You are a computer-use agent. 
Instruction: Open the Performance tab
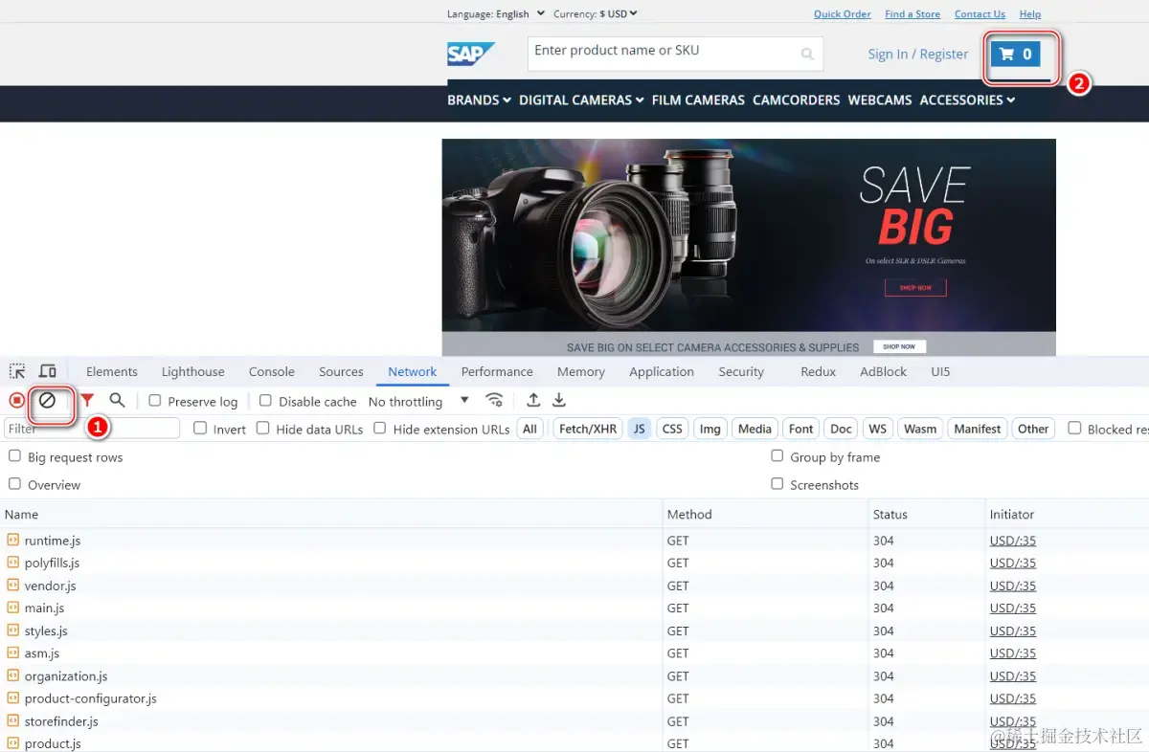497,371
